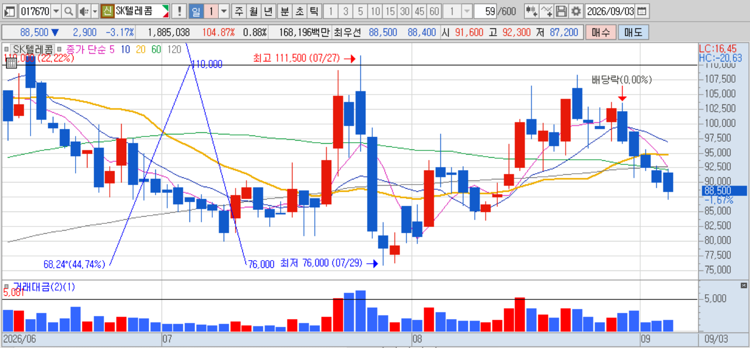Image resolution: width=750 pixels, height=348 pixels.
Task: Open the period multiplier dropdown next to 1
Action: [x=224, y=11]
